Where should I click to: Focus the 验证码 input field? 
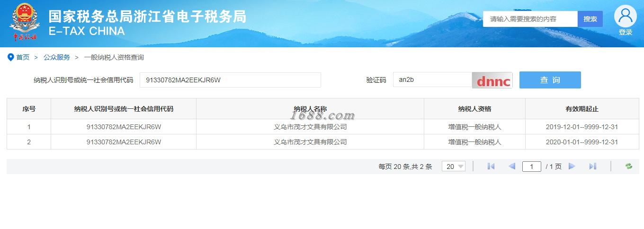432,80
